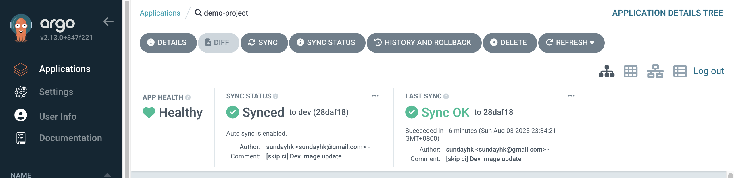Open Documentation in sidebar
This screenshot has height=178, width=734.
tap(70, 138)
